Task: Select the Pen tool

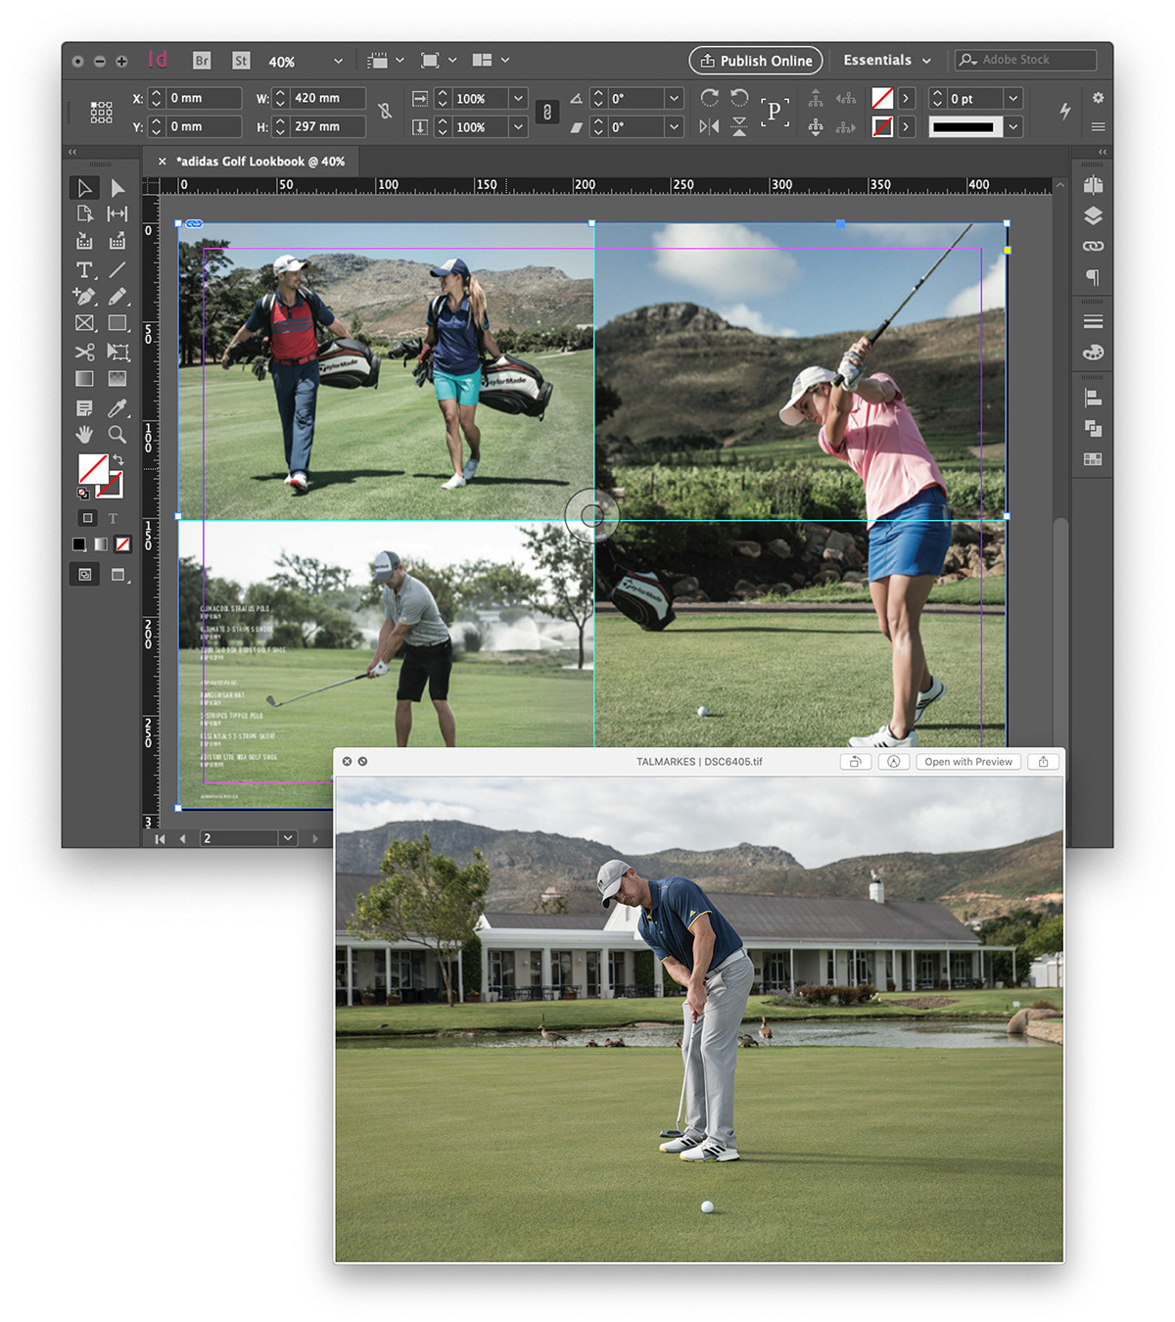Action: pyautogui.click(x=85, y=296)
